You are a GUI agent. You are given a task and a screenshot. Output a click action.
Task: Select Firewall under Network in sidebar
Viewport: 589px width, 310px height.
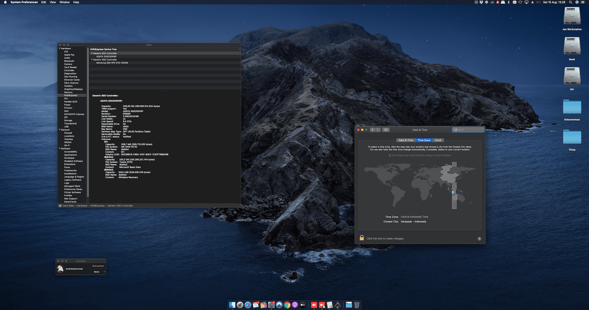click(x=68, y=133)
